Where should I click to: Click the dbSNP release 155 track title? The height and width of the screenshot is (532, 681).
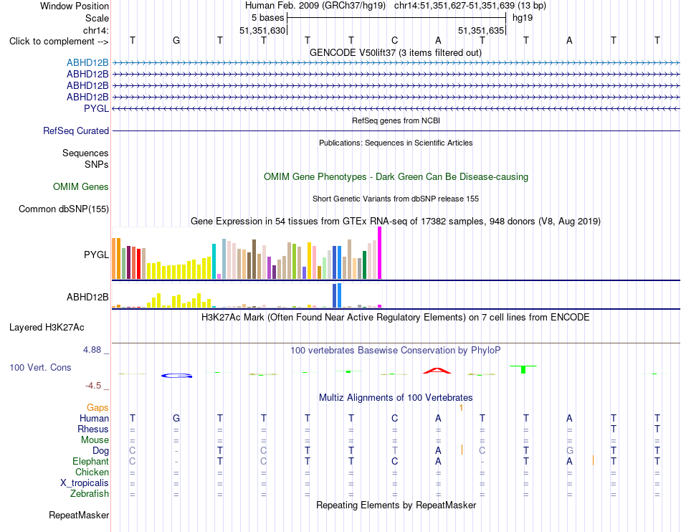pyautogui.click(x=395, y=199)
